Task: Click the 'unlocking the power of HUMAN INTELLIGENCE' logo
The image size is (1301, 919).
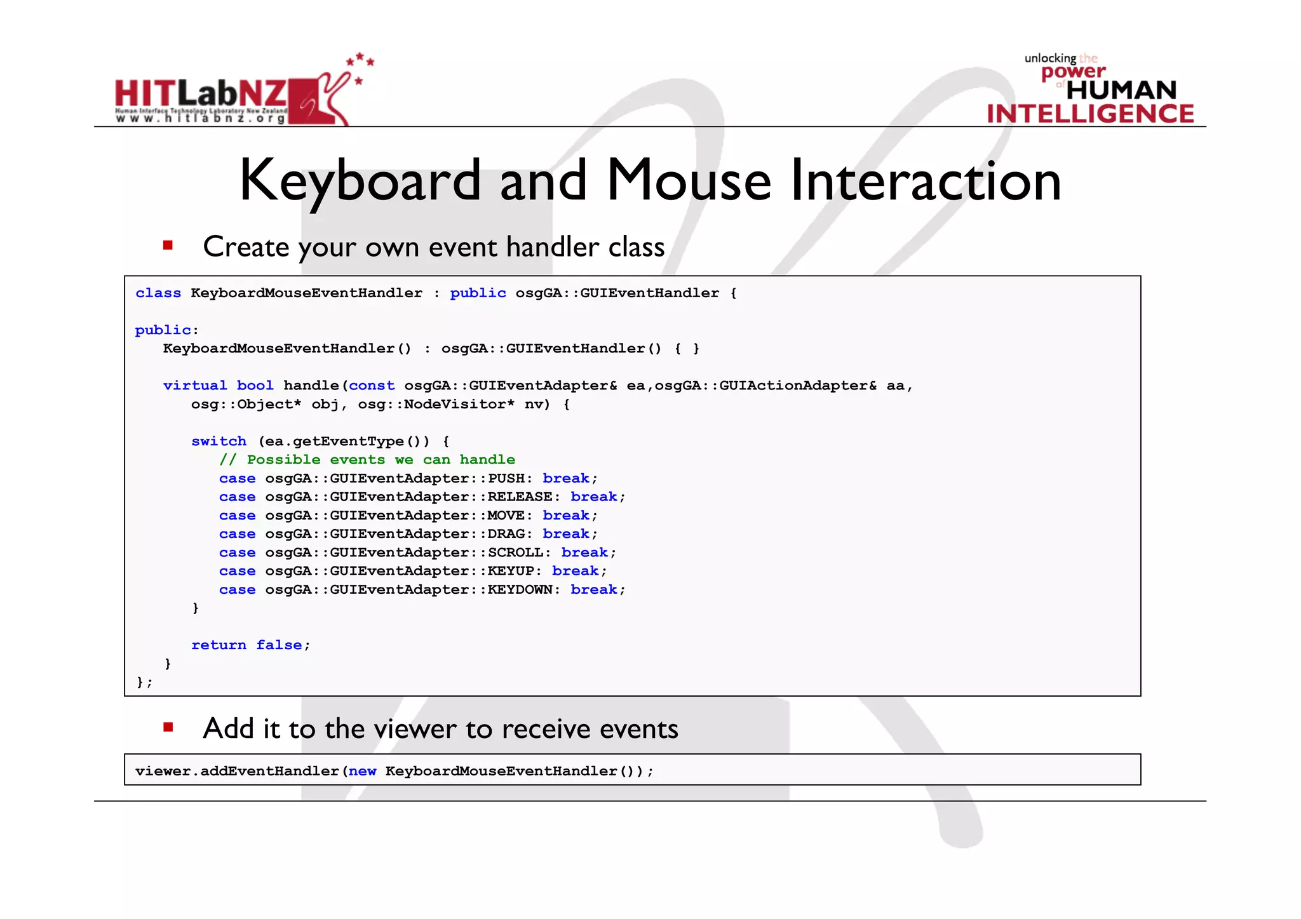Action: point(1090,88)
